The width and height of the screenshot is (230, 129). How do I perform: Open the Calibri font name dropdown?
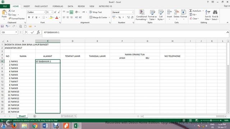[45, 12]
